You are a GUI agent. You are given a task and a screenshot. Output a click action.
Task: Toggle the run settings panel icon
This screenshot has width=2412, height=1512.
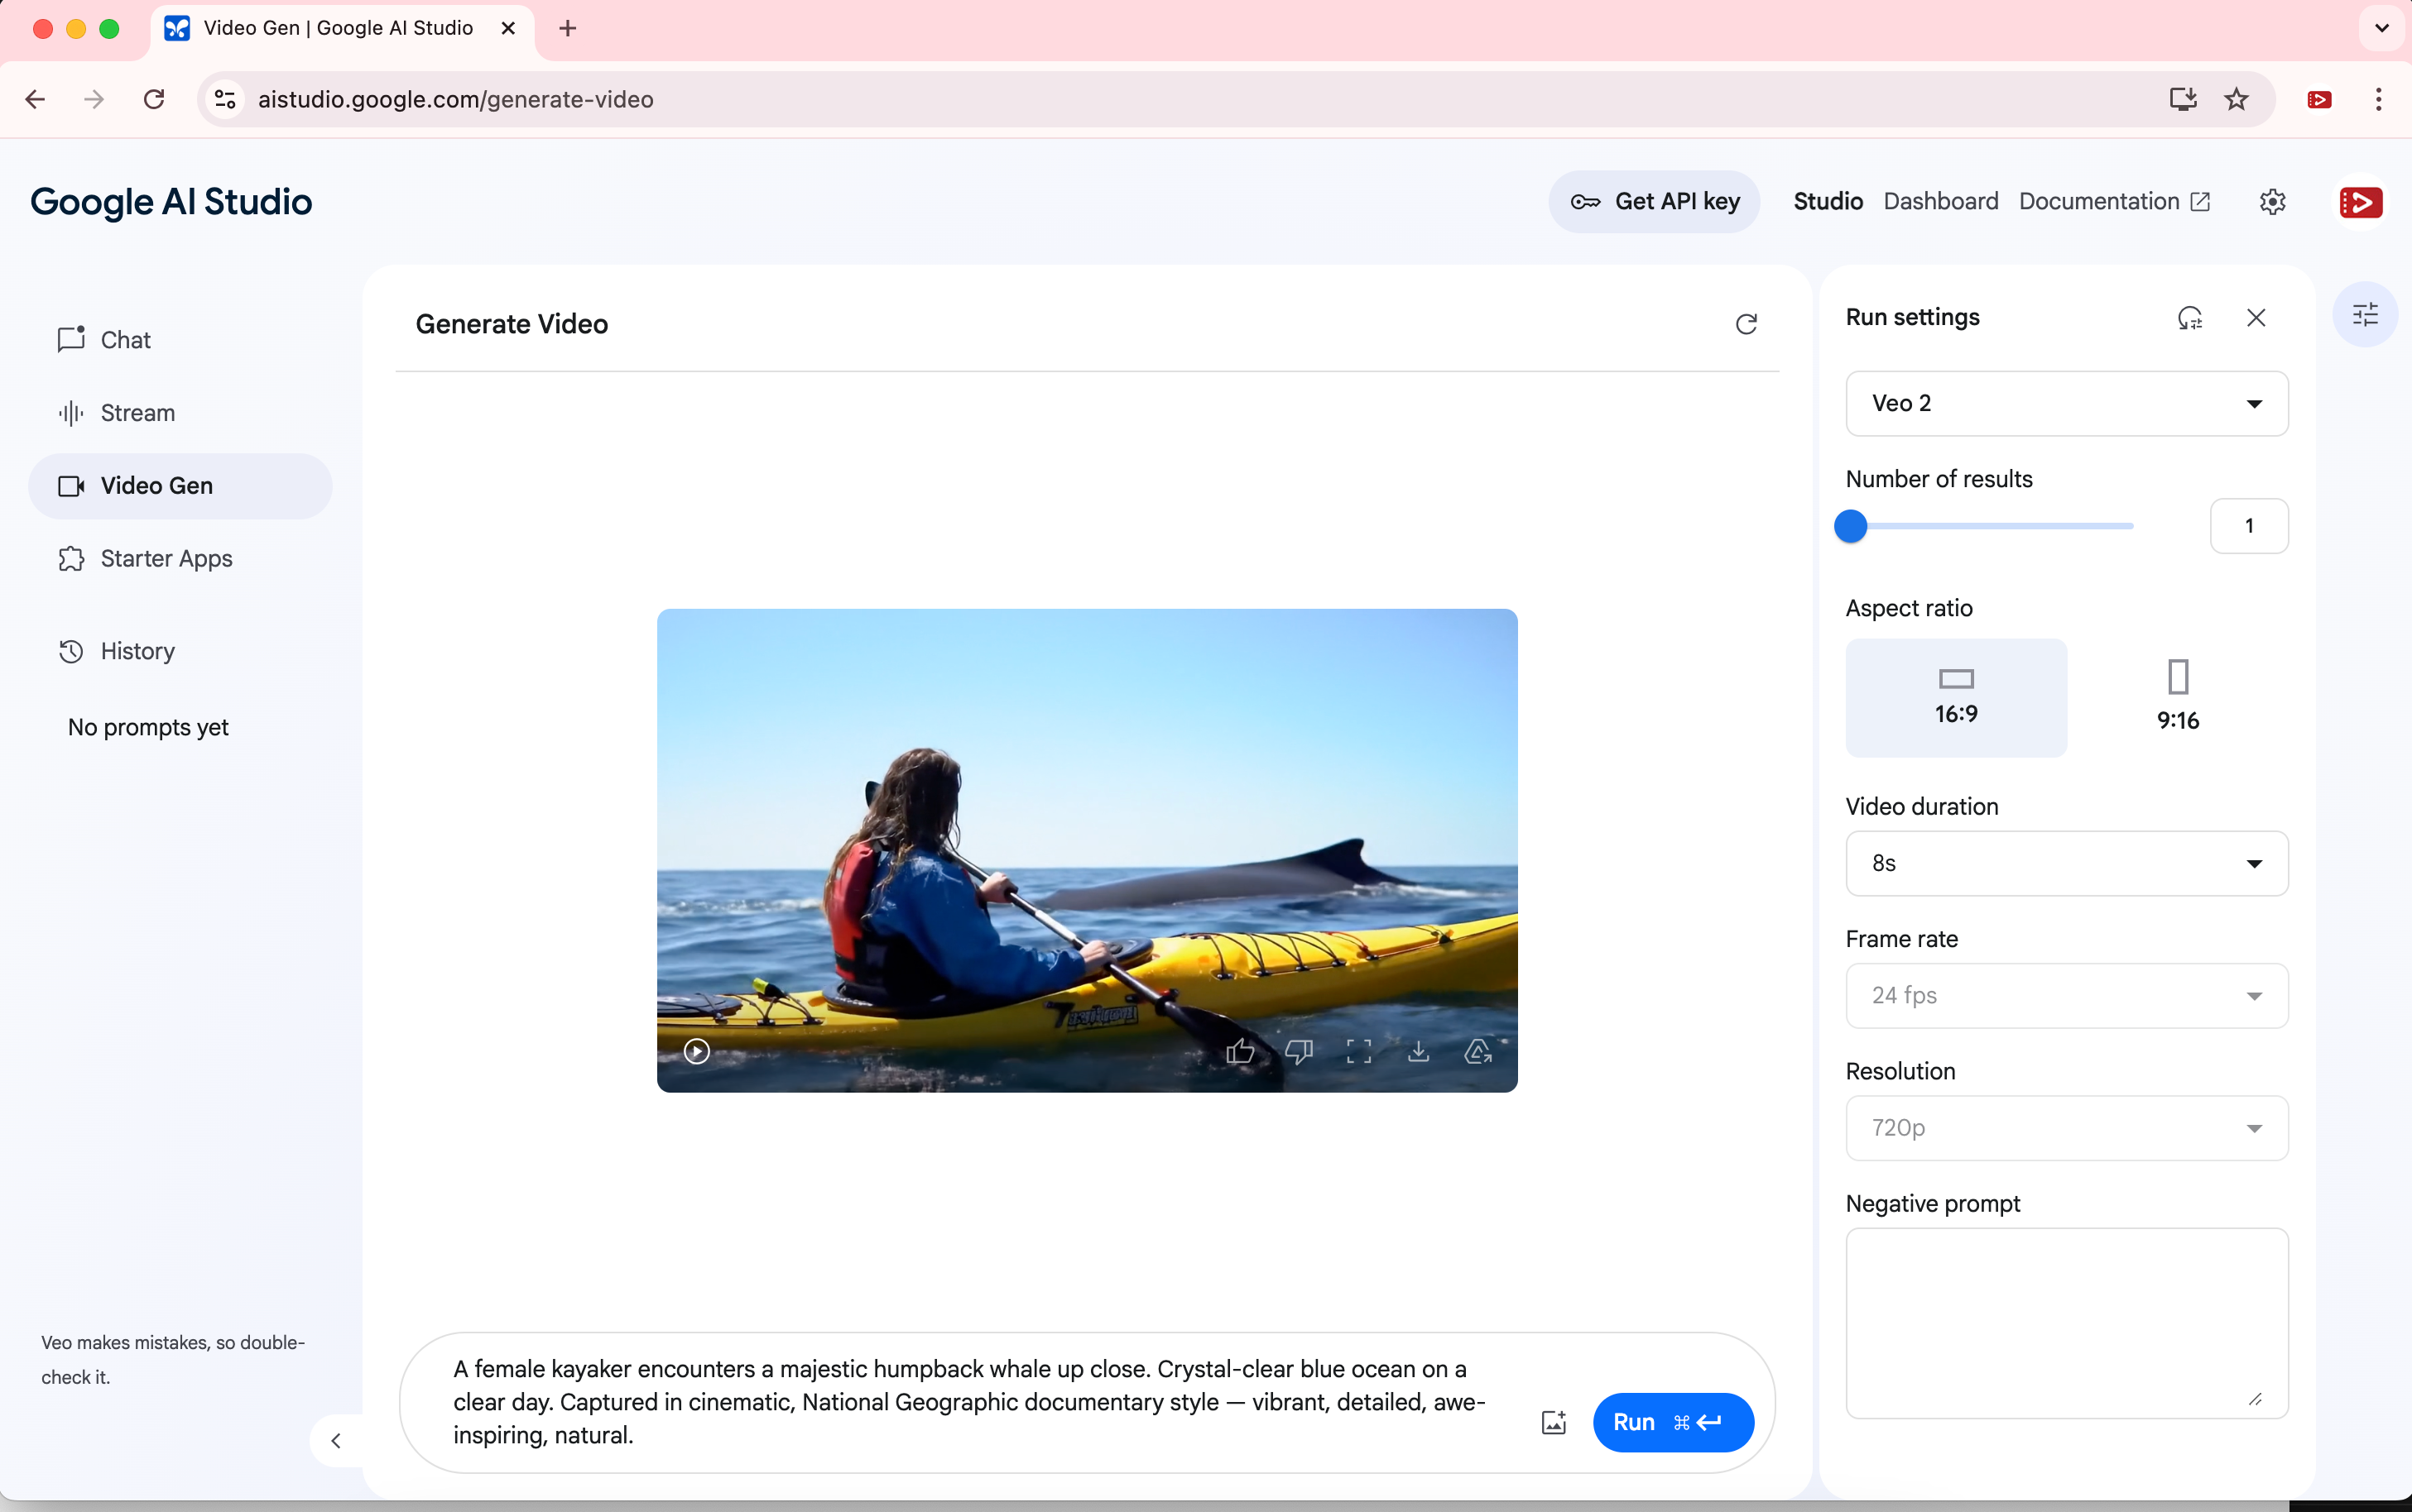click(x=2365, y=316)
